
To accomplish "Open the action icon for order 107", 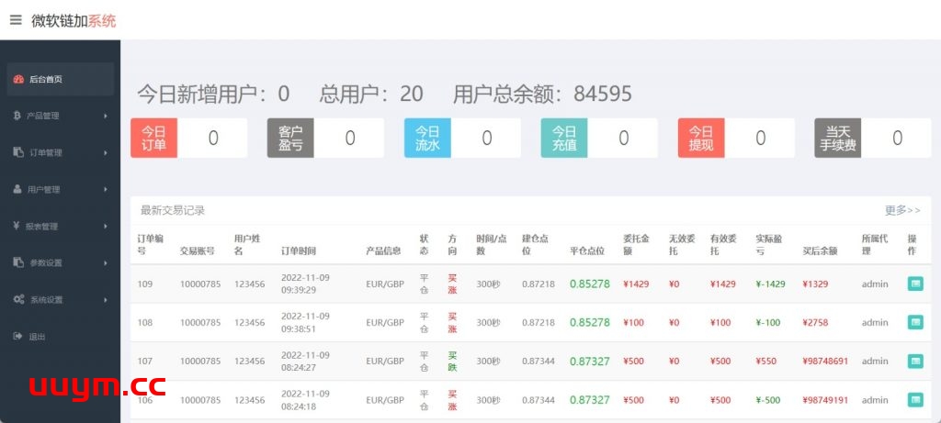I will point(915,362).
